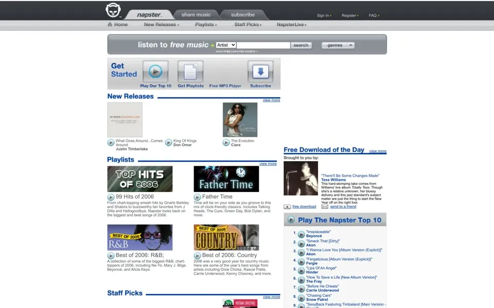Play "Fergalicious" by Fergie
494x308 pixels.
pyautogui.click(x=301, y=261)
